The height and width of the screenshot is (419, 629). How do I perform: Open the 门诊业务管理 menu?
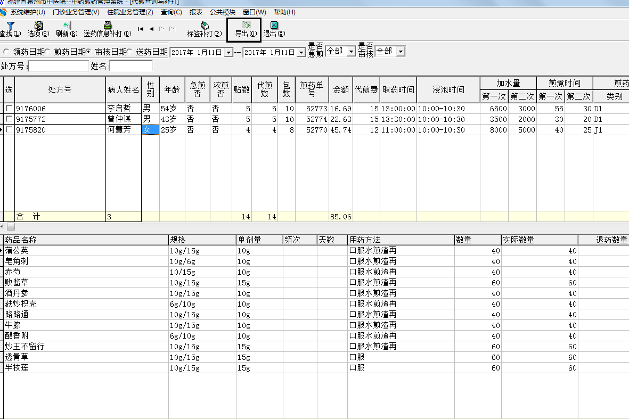click(76, 12)
